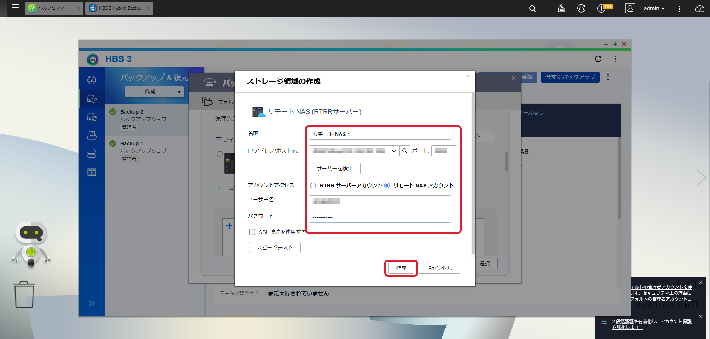This screenshot has height=339, width=710.
Task: Open the dashboard gauge icon
Action: [x=700, y=8]
